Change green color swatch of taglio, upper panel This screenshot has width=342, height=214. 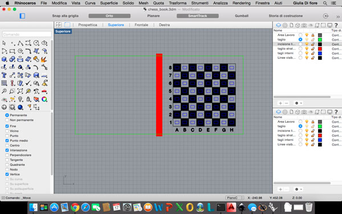point(320,39)
